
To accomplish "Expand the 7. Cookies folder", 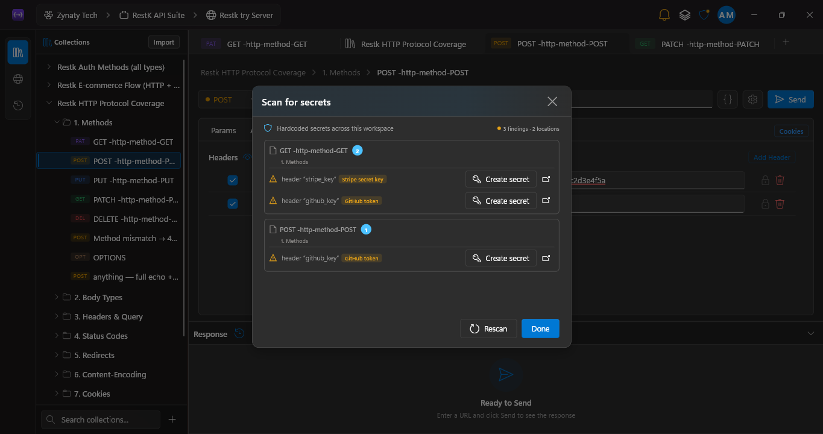I will (57, 394).
